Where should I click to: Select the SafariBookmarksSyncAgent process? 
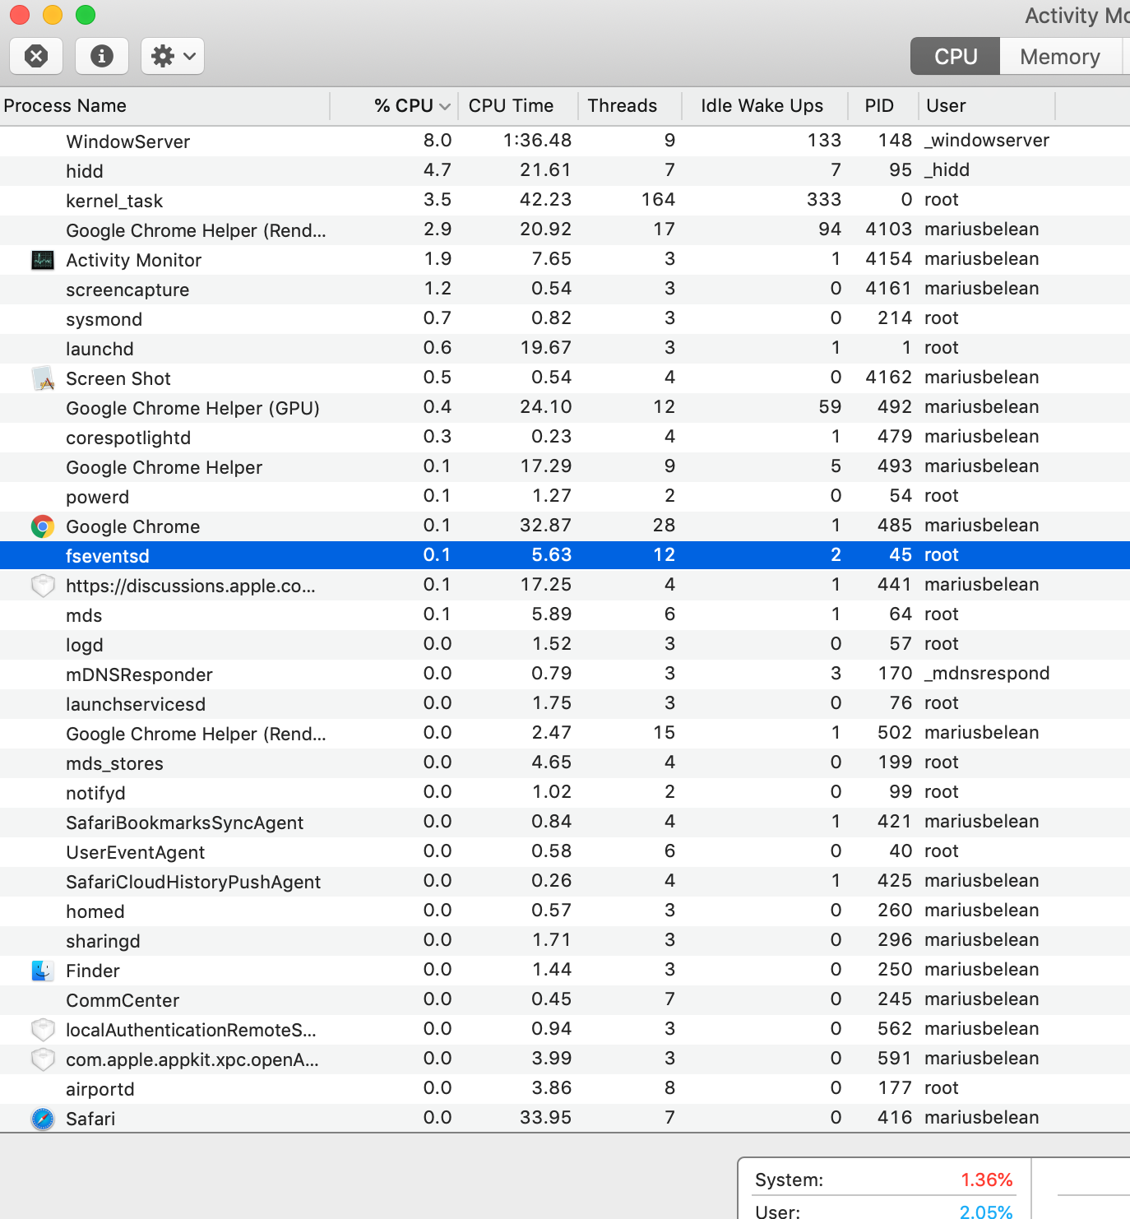(x=184, y=823)
